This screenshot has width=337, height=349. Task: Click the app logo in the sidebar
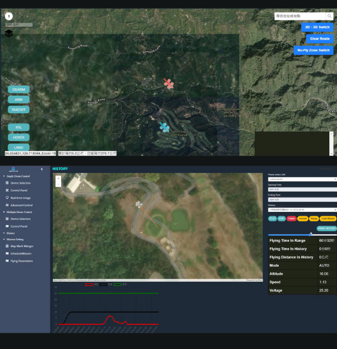pyautogui.click(x=13, y=169)
